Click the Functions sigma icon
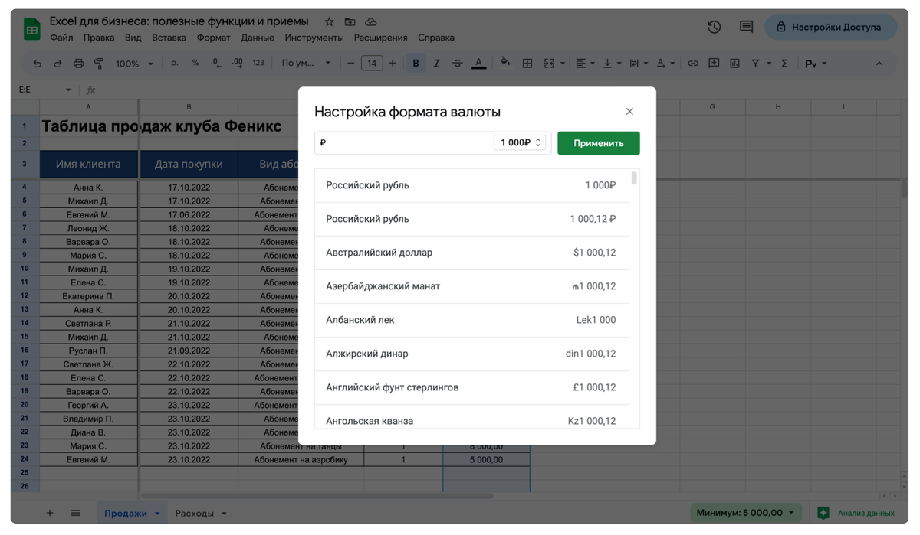 [784, 64]
